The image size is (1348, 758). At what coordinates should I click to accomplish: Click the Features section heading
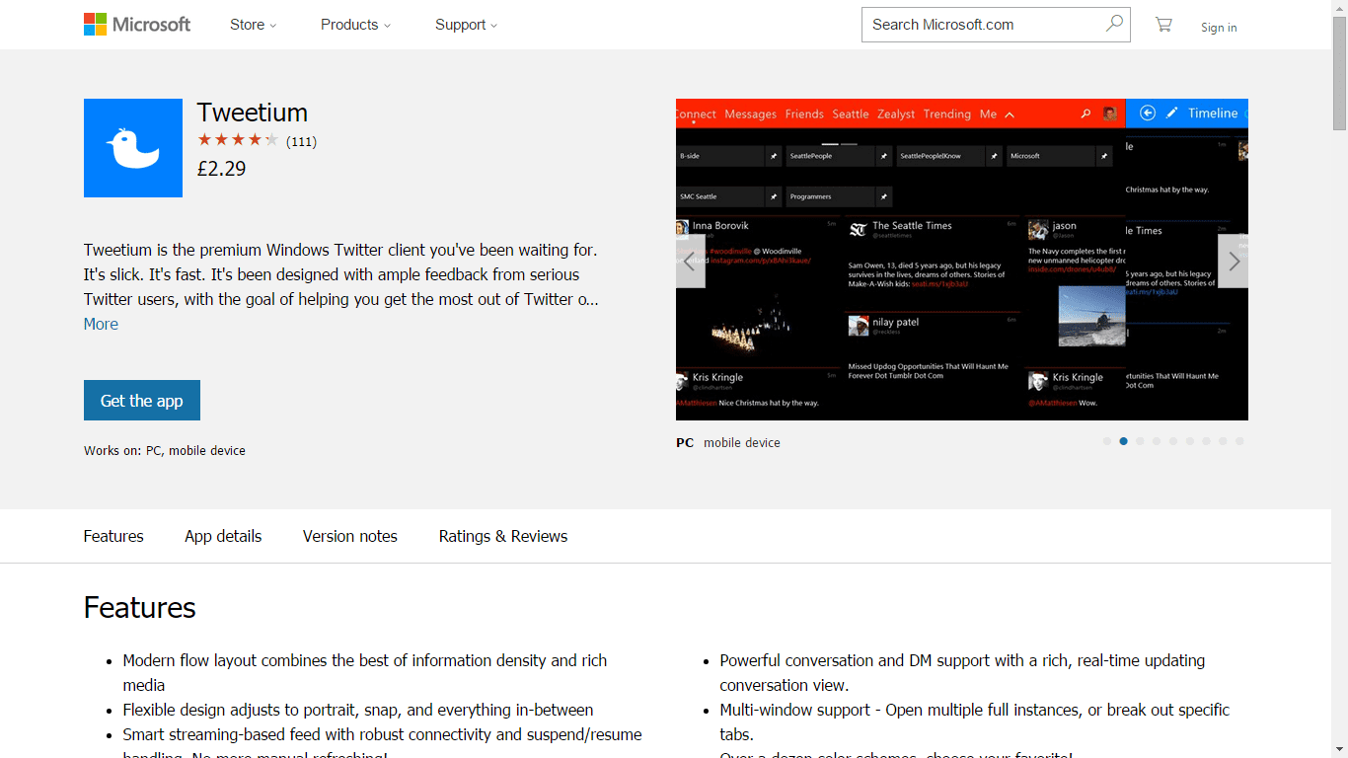tap(140, 607)
